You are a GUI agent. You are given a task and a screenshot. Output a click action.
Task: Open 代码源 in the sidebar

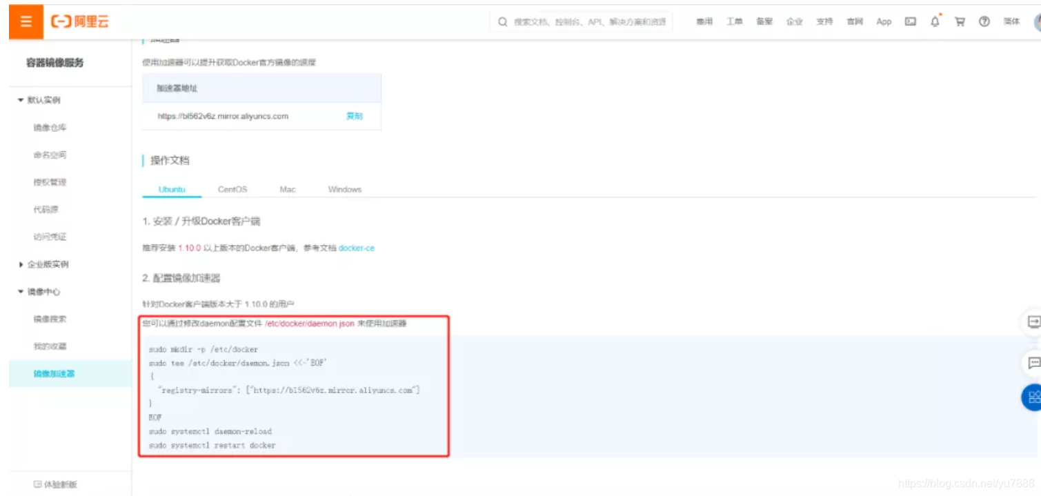[46, 210]
